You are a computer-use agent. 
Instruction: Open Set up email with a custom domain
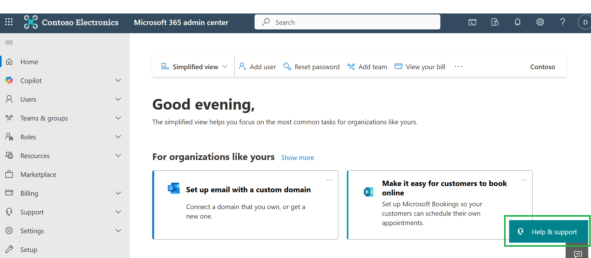pos(248,190)
